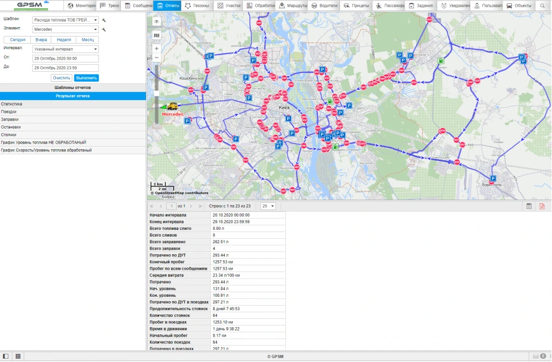Switch to the Геозоны tab
This screenshot has width=552, height=362.
(x=197, y=6)
